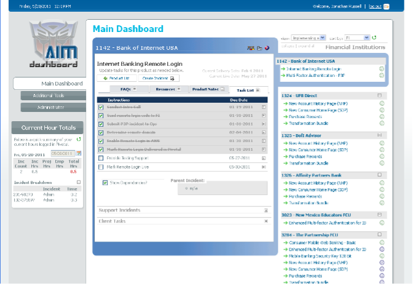
Task: Collapse the Incident Breakdown section
Action: (x=79, y=182)
